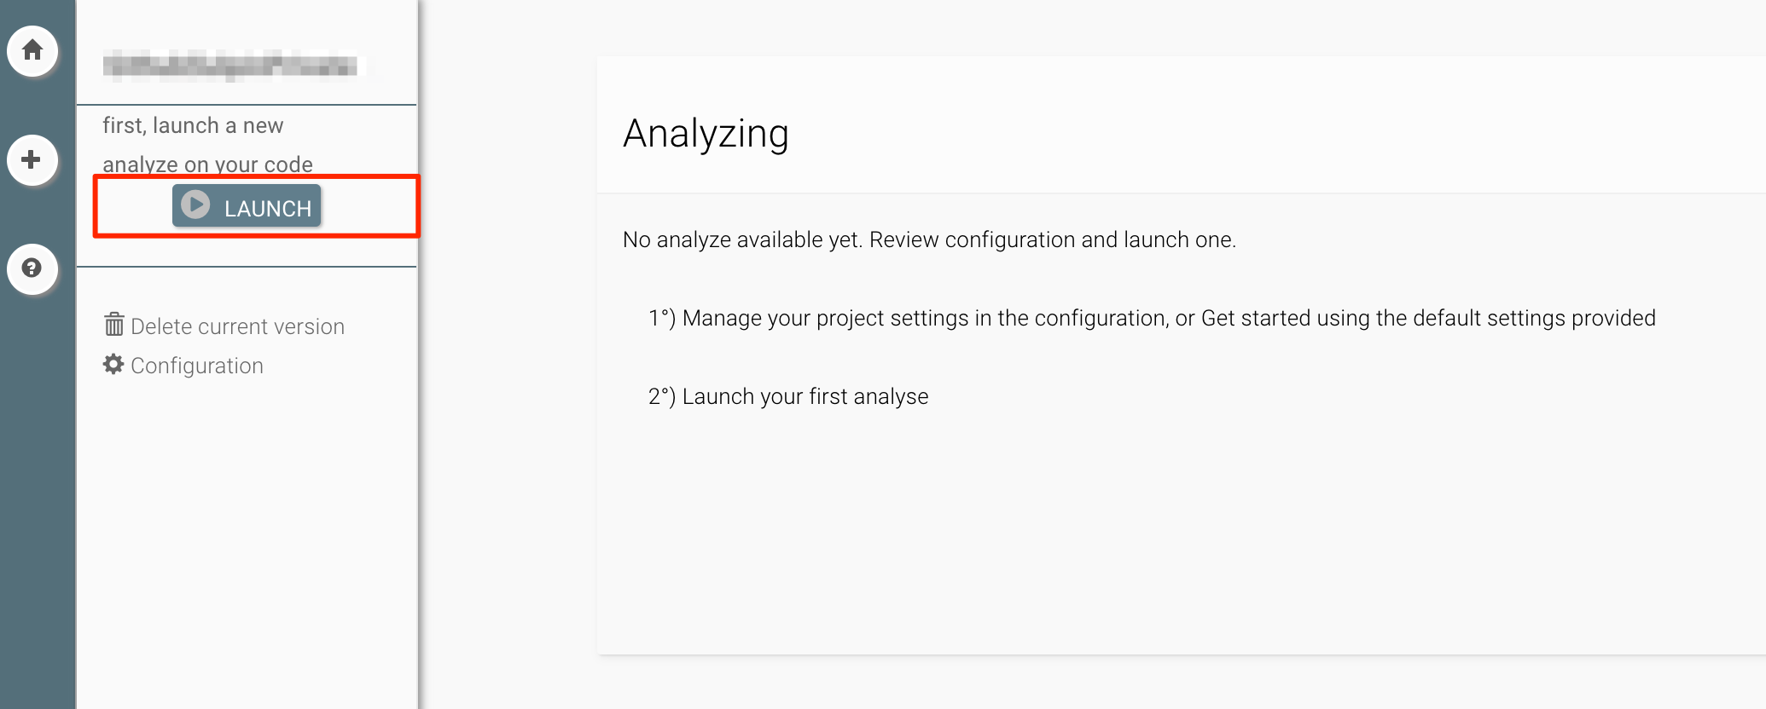Viewport: 1766px width, 709px height.
Task: Click the Configuration gear icon
Action: pyautogui.click(x=113, y=365)
